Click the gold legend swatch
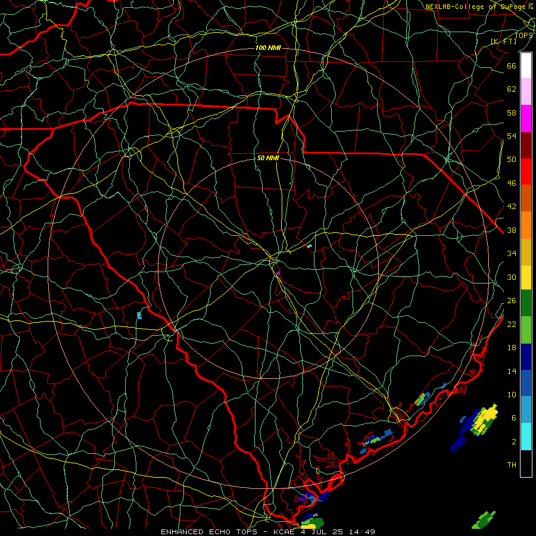The image size is (536, 536). [x=526, y=252]
